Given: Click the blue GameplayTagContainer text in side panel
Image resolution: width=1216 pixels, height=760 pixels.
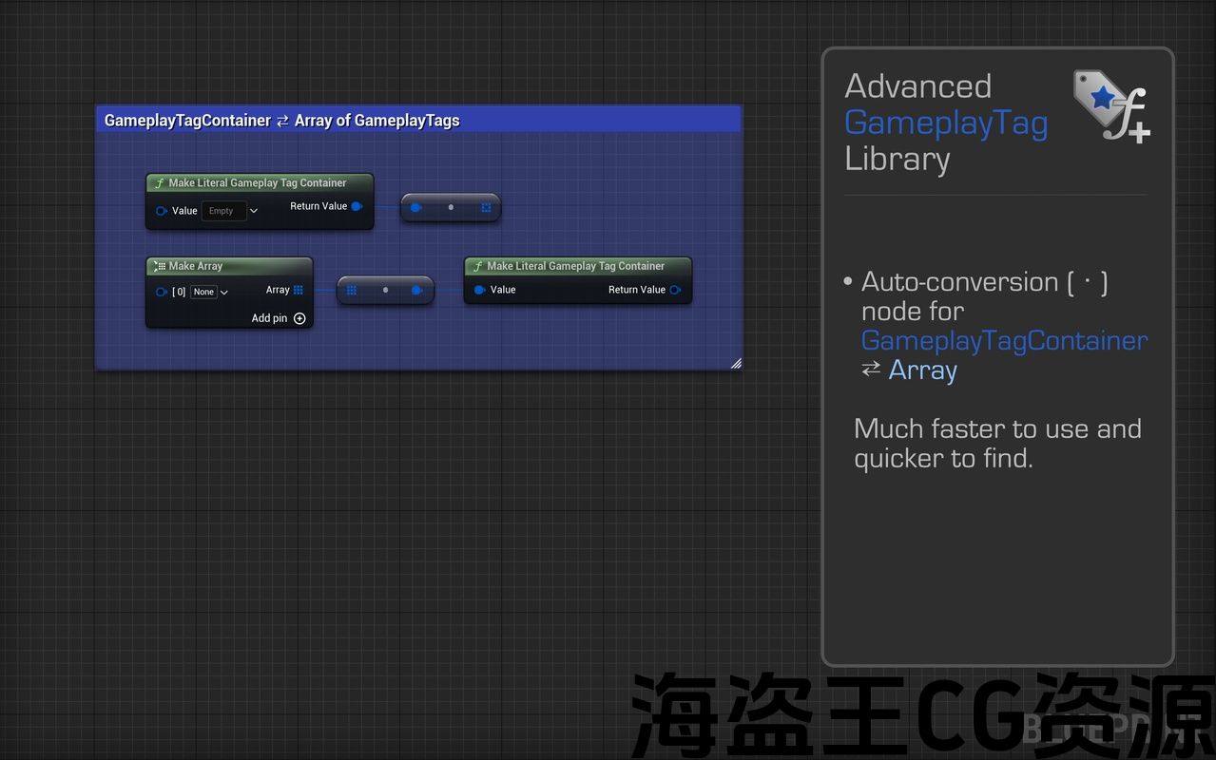Looking at the screenshot, I should click(x=1004, y=340).
